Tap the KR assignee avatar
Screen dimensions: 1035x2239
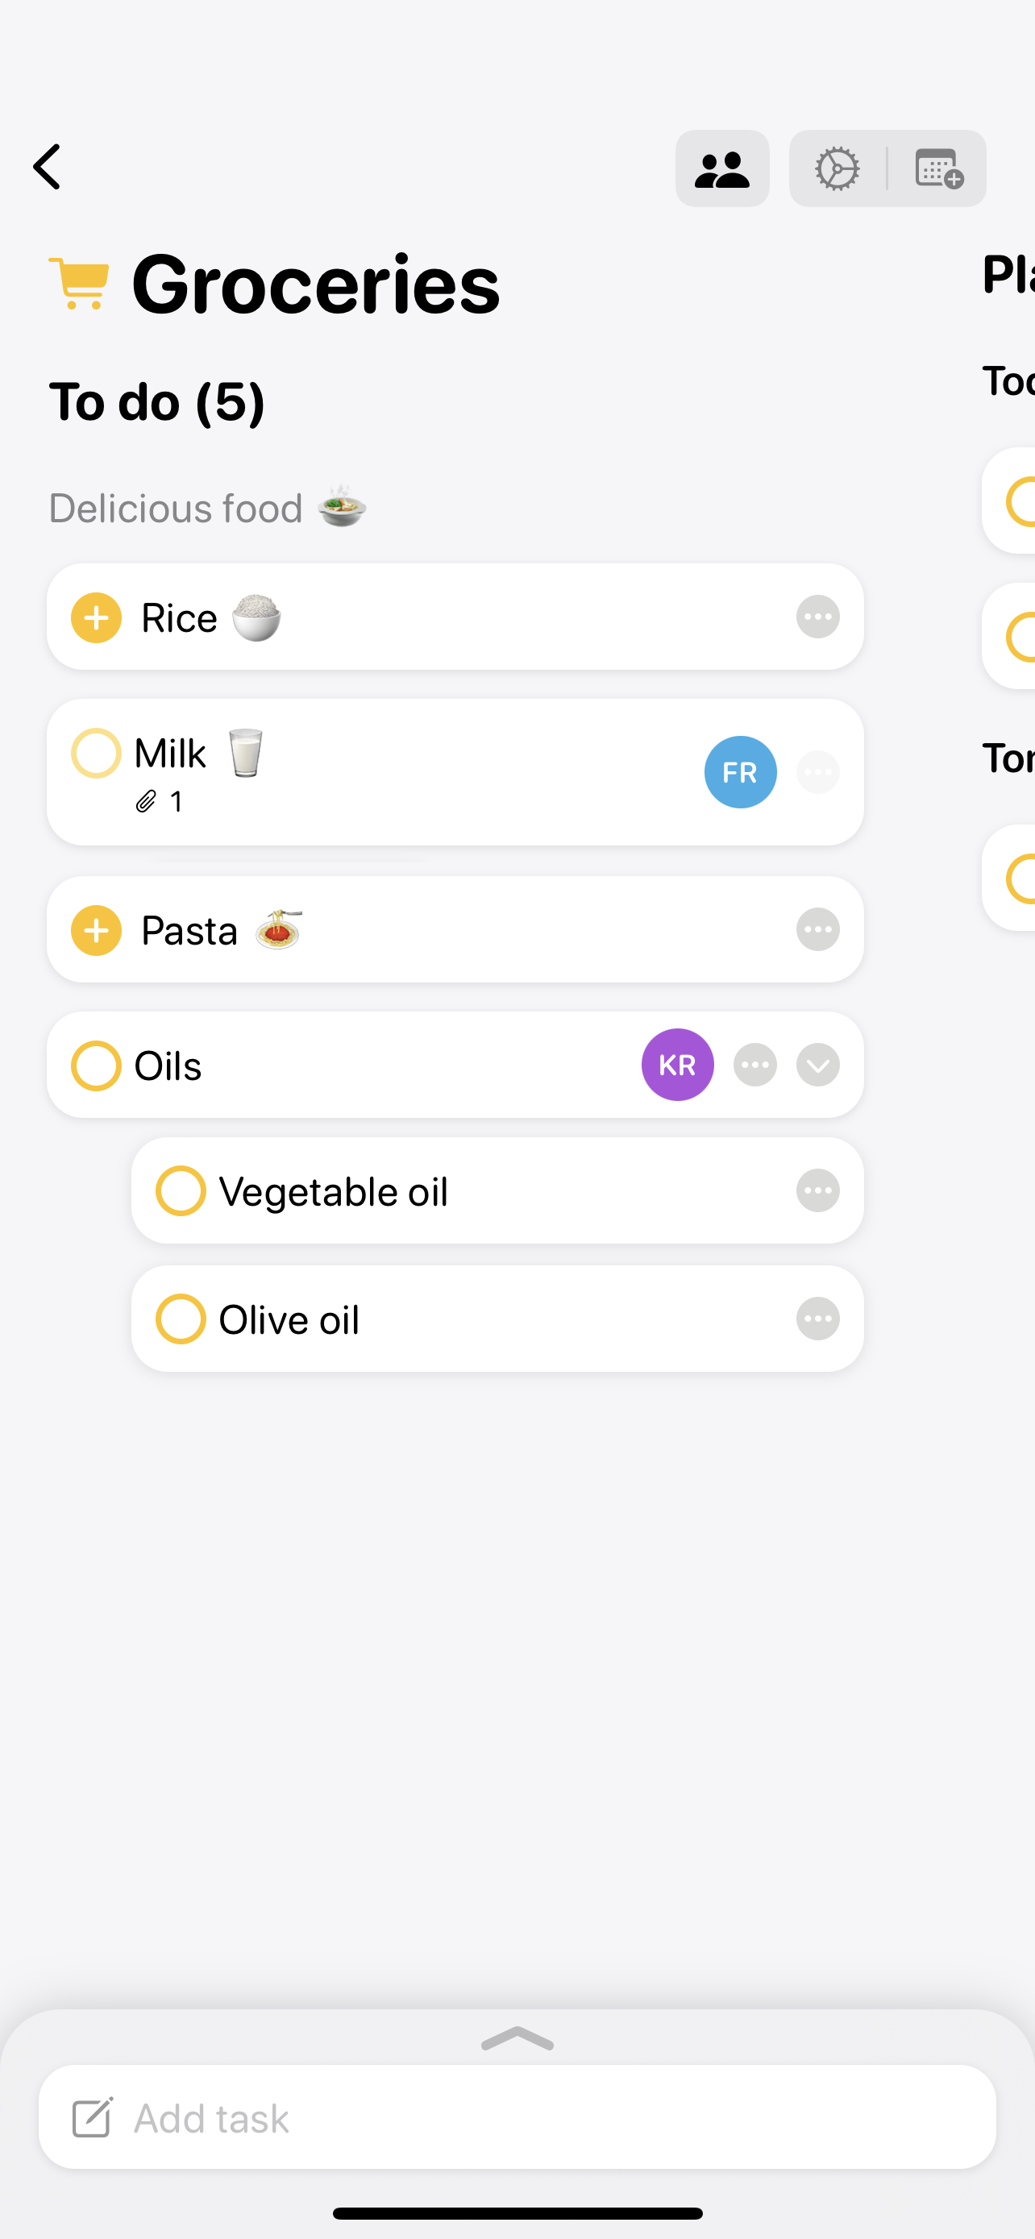[677, 1065]
